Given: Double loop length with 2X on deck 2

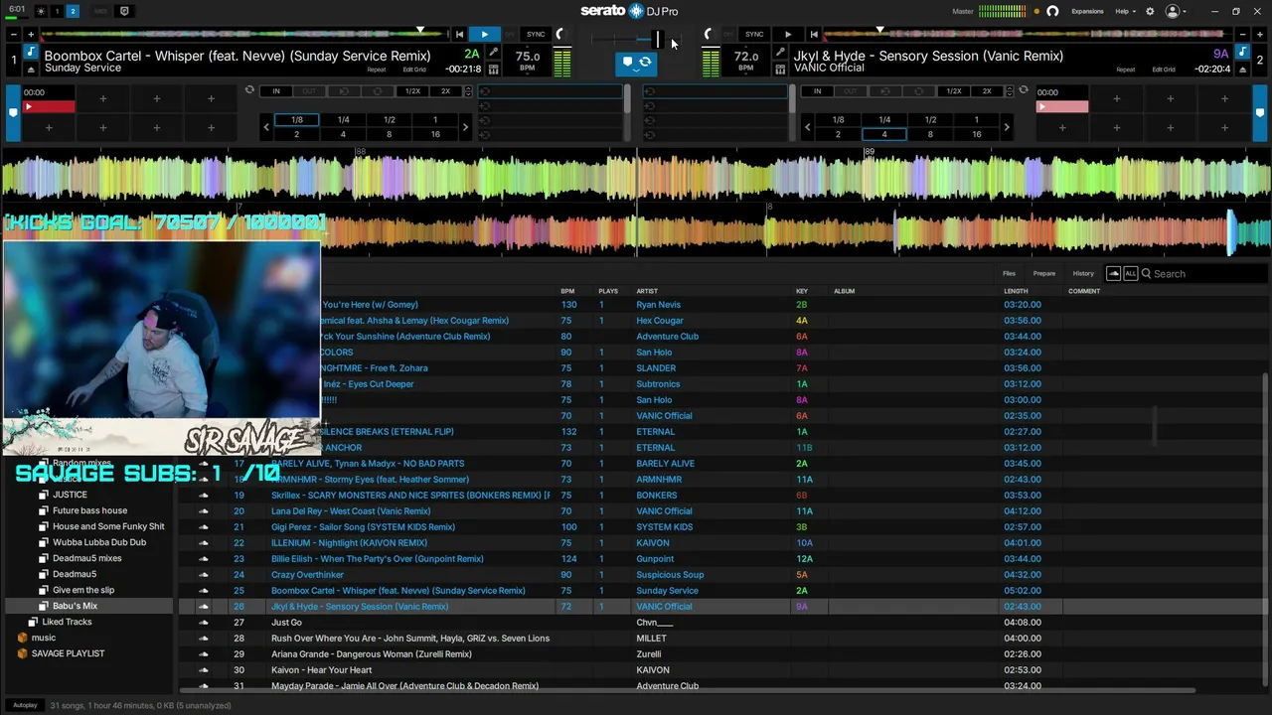Looking at the screenshot, I should (x=987, y=91).
